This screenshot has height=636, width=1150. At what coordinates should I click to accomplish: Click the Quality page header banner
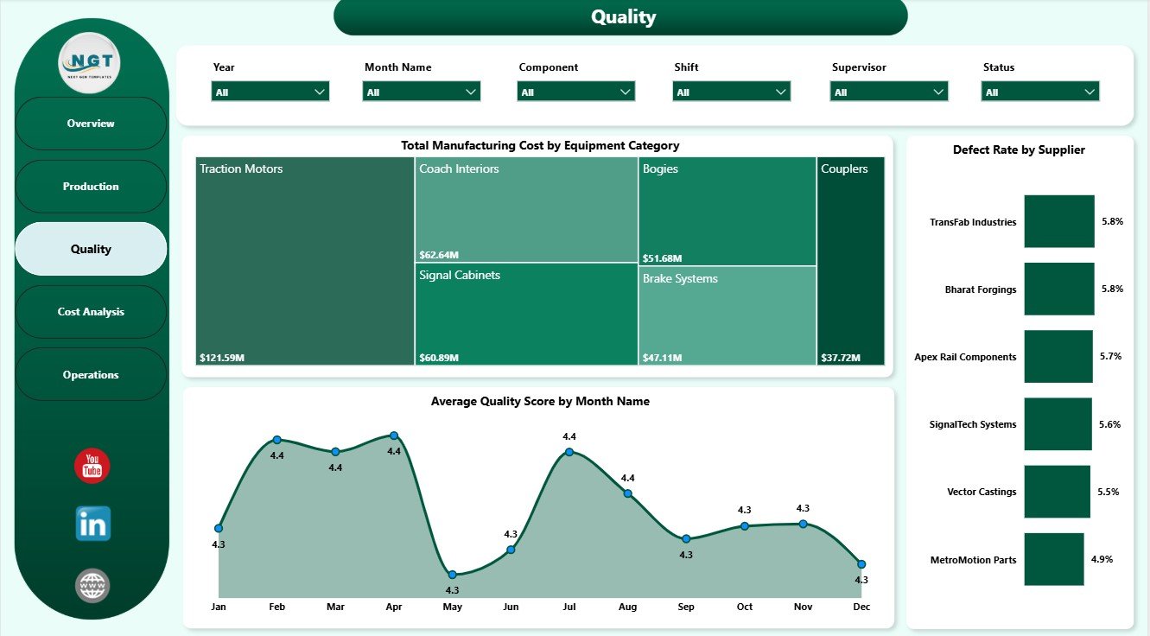pos(620,17)
